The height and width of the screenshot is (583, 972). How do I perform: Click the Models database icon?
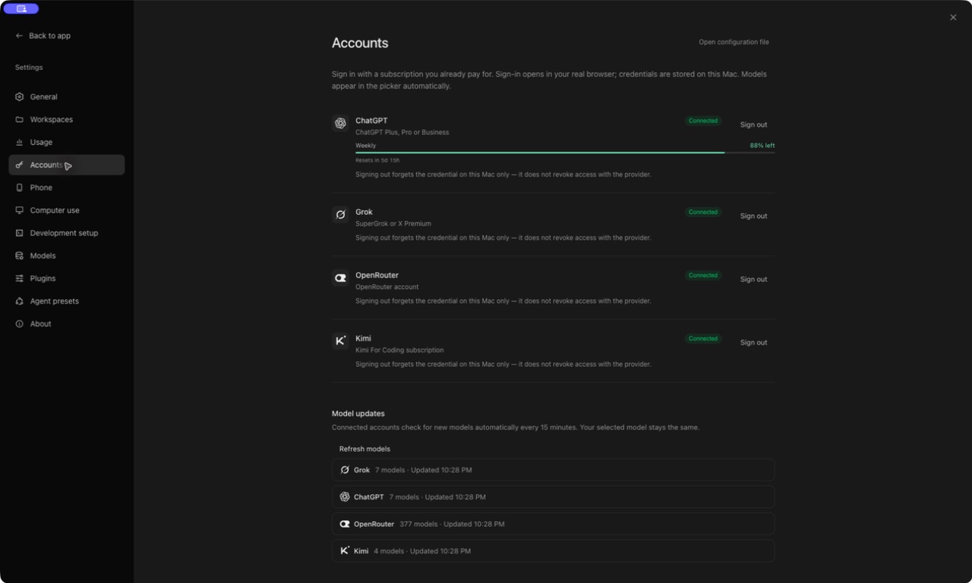point(20,256)
